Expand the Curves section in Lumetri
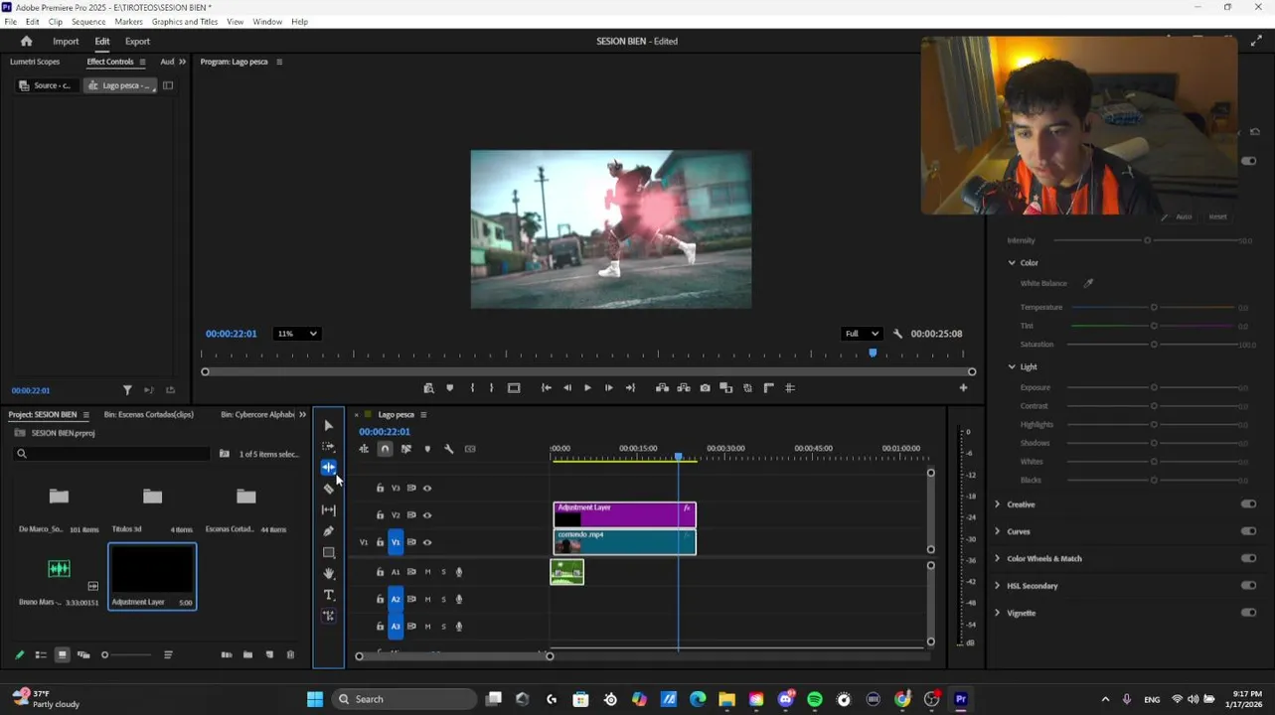 (998, 531)
